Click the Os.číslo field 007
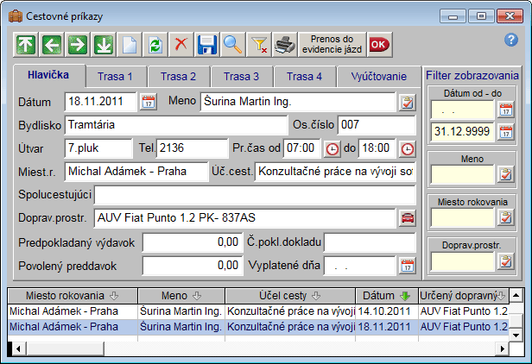The width and height of the screenshot is (532, 364). pos(377,125)
